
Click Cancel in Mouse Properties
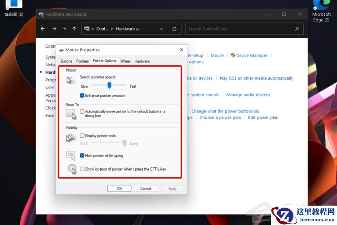(x=146, y=189)
